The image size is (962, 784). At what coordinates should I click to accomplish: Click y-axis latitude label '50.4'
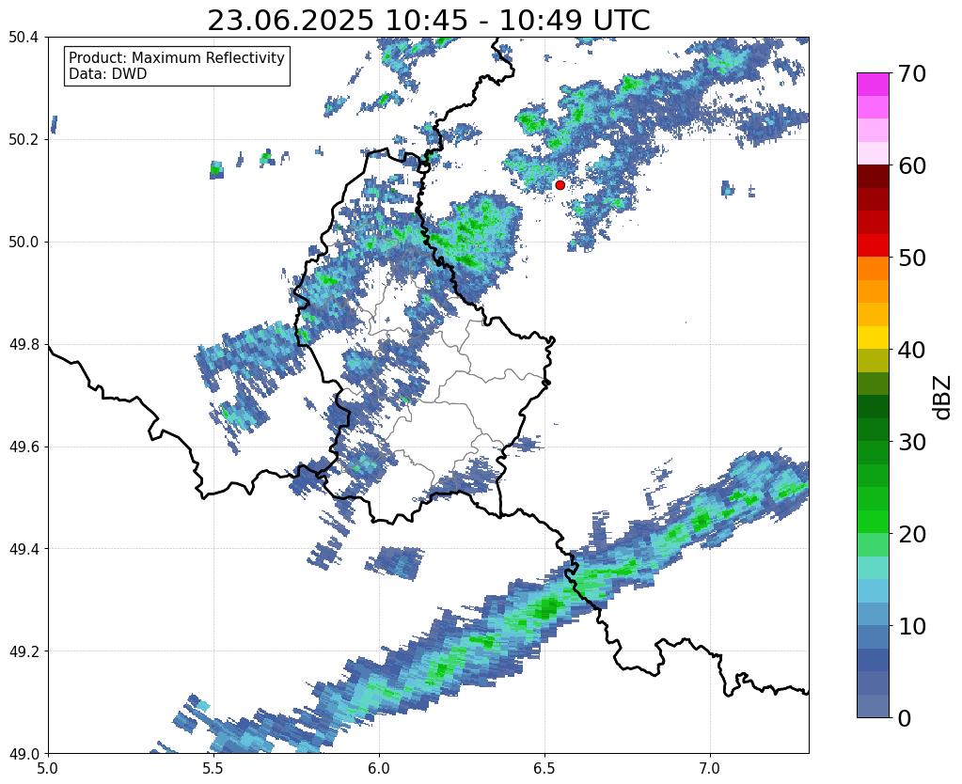[x=24, y=38]
